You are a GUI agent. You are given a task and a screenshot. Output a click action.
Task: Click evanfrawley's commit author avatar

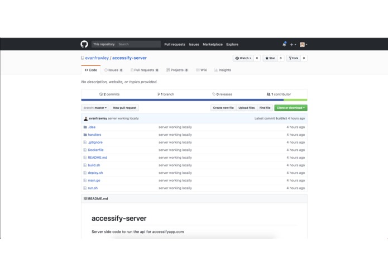pyautogui.click(x=86, y=118)
